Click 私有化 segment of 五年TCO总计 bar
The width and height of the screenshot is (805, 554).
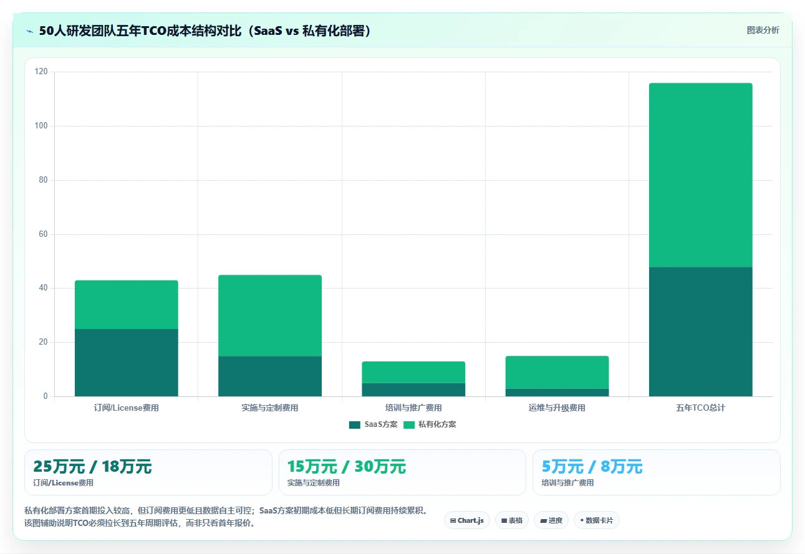[x=701, y=175]
